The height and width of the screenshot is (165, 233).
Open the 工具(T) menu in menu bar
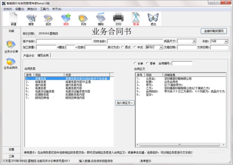point(45,9)
